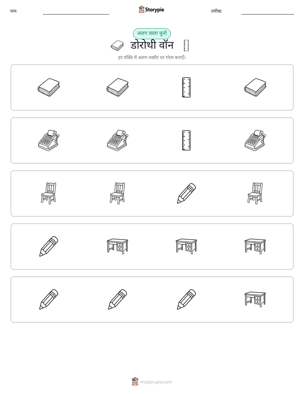Click the Storypie logo at top
The width and height of the screenshot is (304, 394).
coord(151,9)
